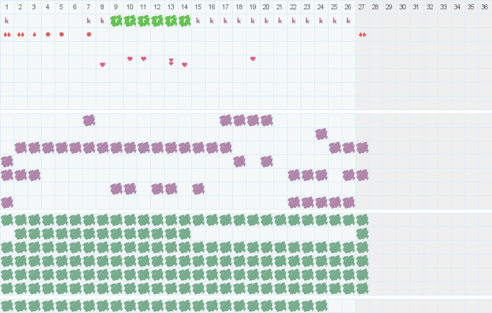
Task: Click the day 1 column header
Action: pyautogui.click(x=7, y=7)
